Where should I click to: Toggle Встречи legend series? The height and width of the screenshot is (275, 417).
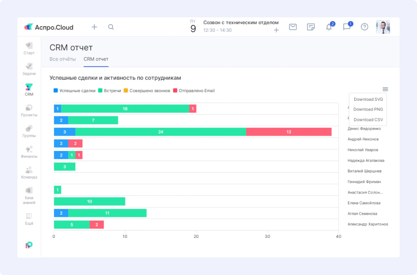click(x=110, y=91)
